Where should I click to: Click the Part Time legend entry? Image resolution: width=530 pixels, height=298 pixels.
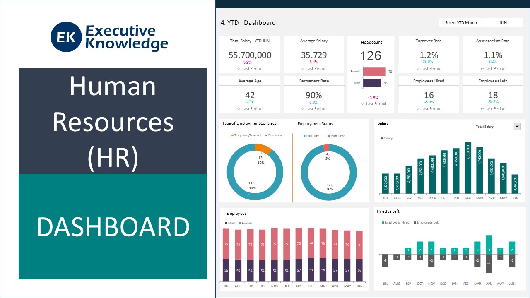pyautogui.click(x=337, y=136)
